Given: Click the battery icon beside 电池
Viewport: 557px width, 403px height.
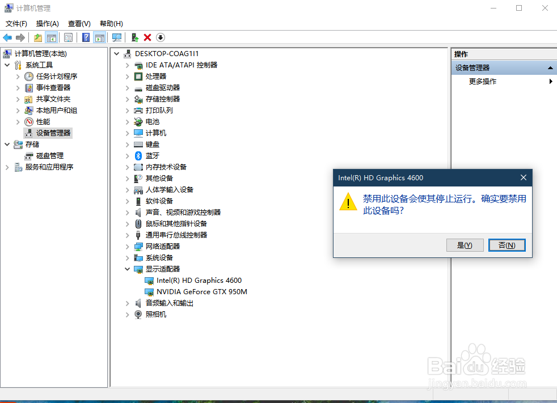Looking at the screenshot, I should 138,122.
